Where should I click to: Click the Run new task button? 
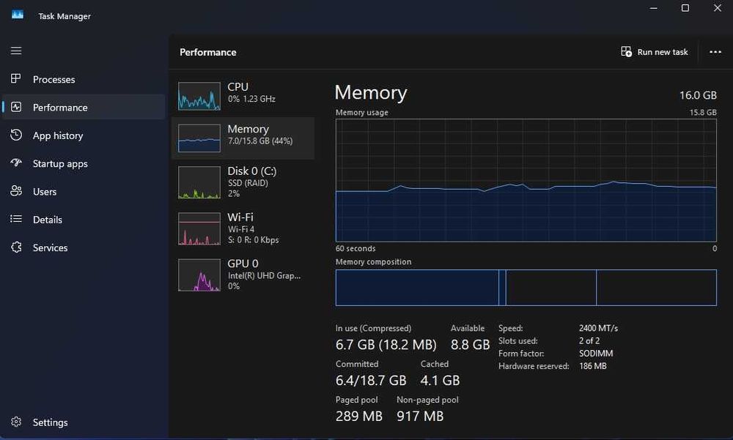coord(655,52)
